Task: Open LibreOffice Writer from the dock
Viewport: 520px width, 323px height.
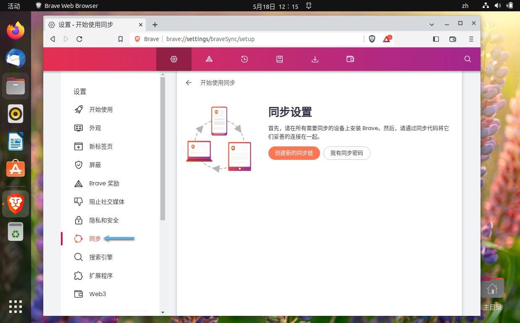Action: 16,141
